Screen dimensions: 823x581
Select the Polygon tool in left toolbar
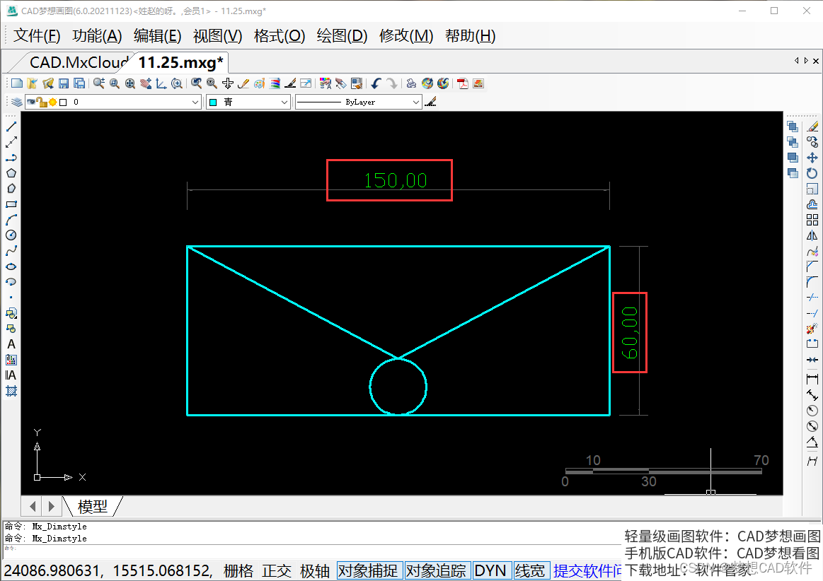[x=11, y=173]
